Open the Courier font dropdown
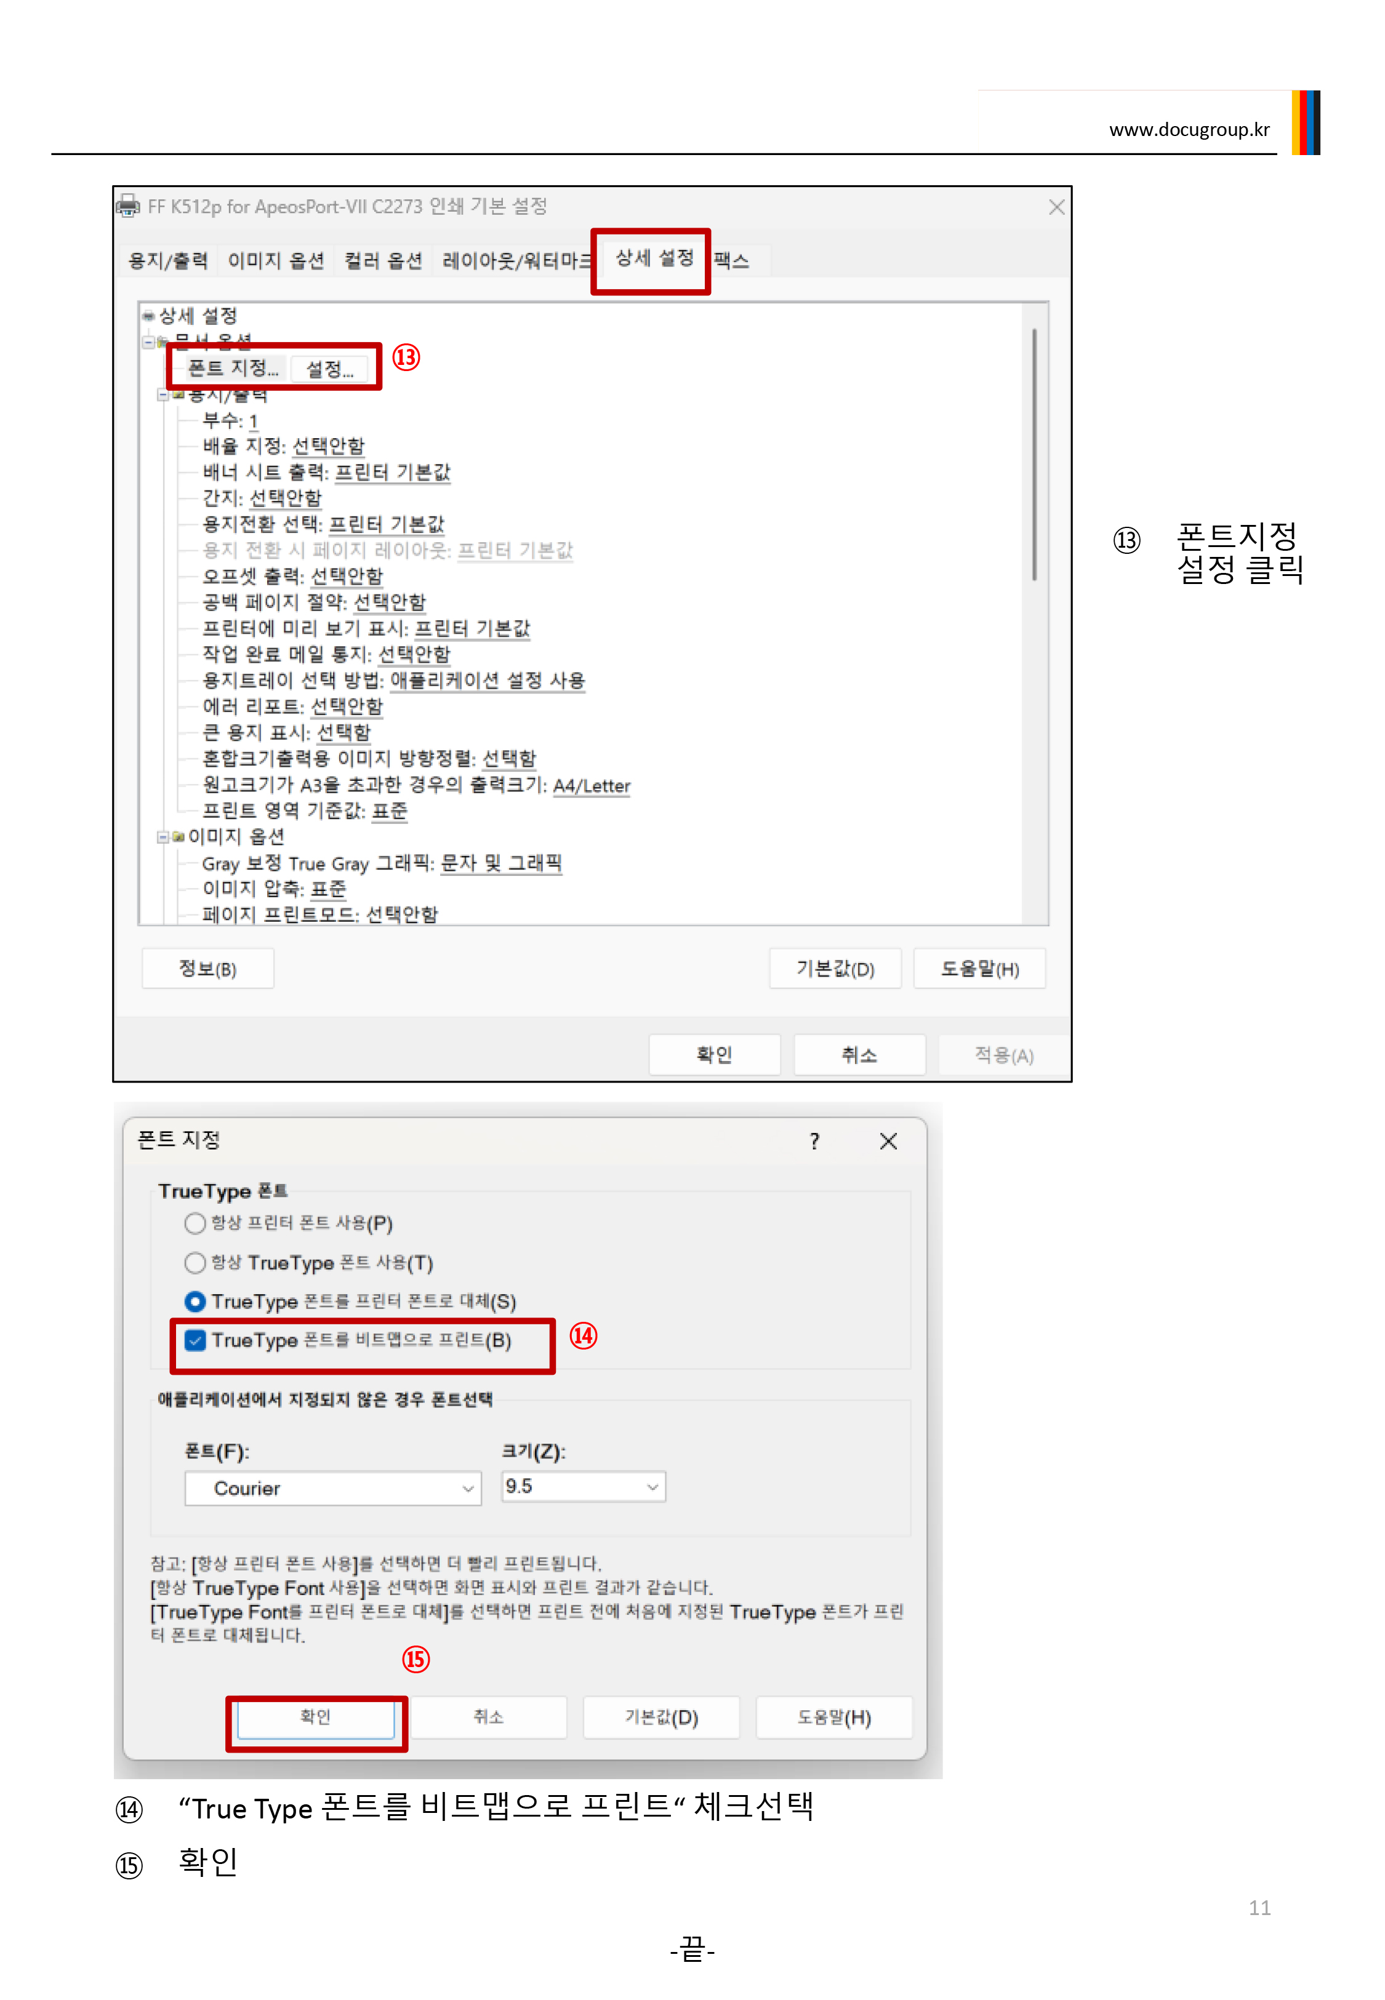The height and width of the screenshot is (2000, 1385). [332, 1487]
